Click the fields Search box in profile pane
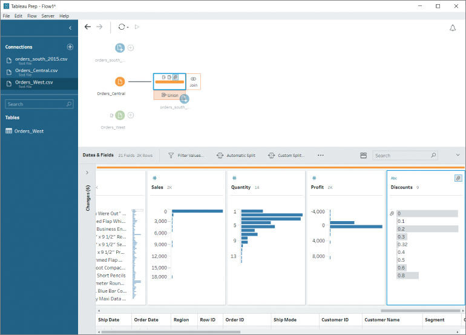 pyautogui.click(x=405, y=155)
